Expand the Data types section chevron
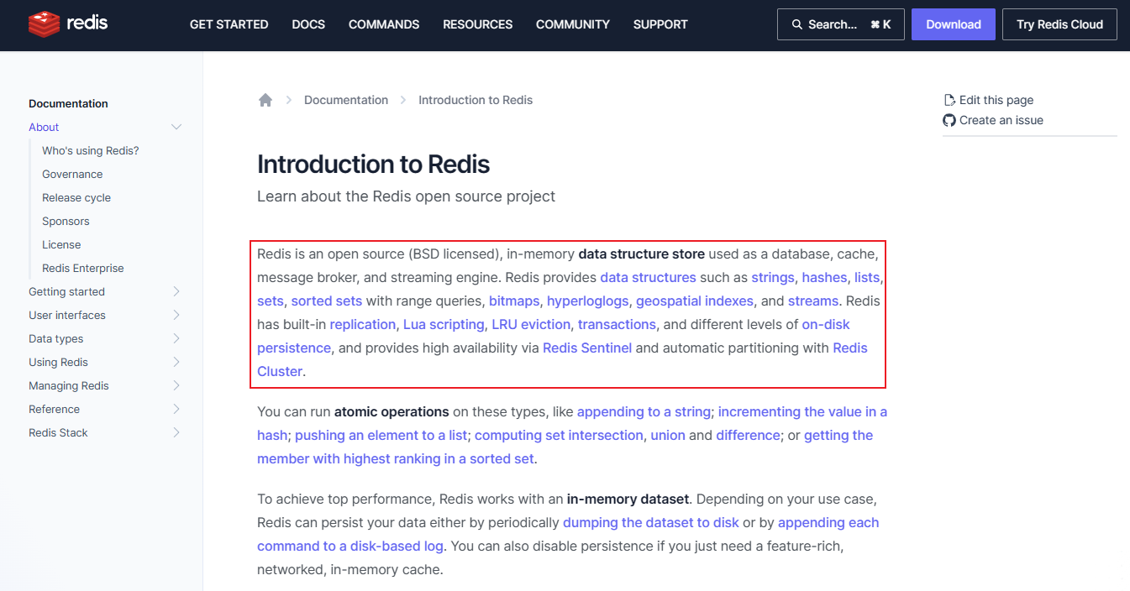The height and width of the screenshot is (591, 1130). pos(176,338)
